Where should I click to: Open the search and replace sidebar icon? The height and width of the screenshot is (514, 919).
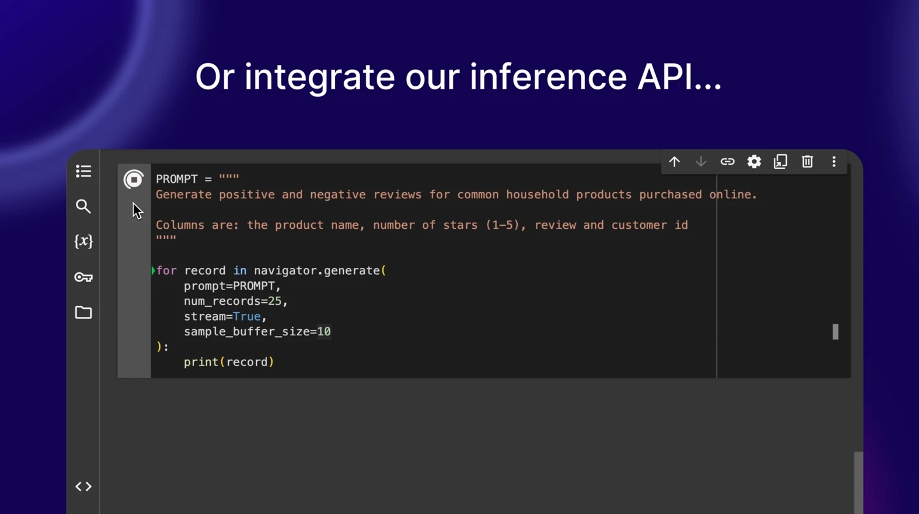click(x=83, y=206)
